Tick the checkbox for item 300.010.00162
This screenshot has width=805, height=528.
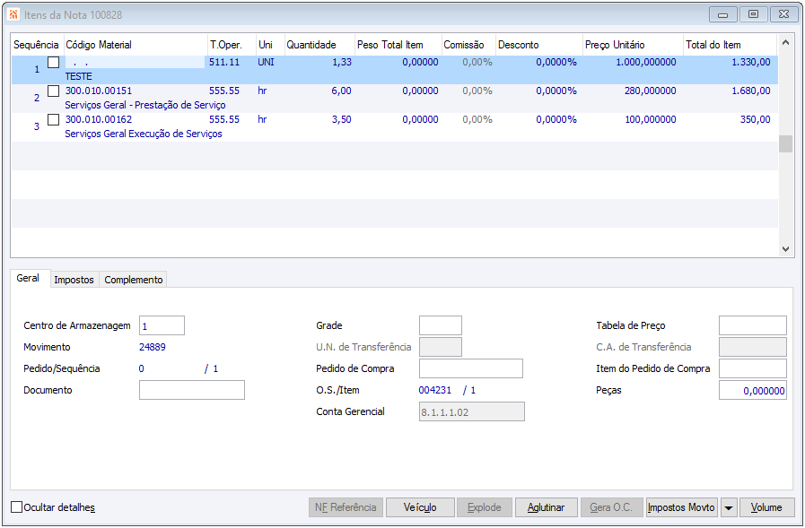click(x=53, y=120)
